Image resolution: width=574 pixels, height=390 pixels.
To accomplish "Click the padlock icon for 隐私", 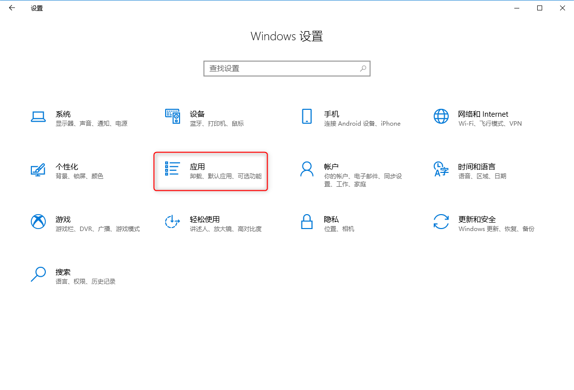I will [x=307, y=222].
